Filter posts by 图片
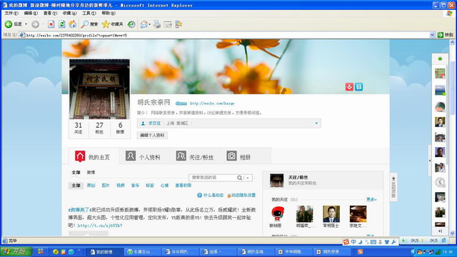 (x=106, y=186)
